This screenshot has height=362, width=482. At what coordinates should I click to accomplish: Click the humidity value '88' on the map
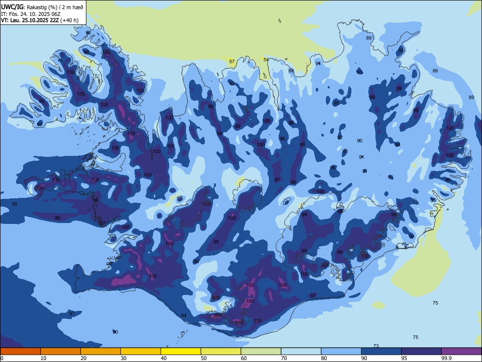291,71
